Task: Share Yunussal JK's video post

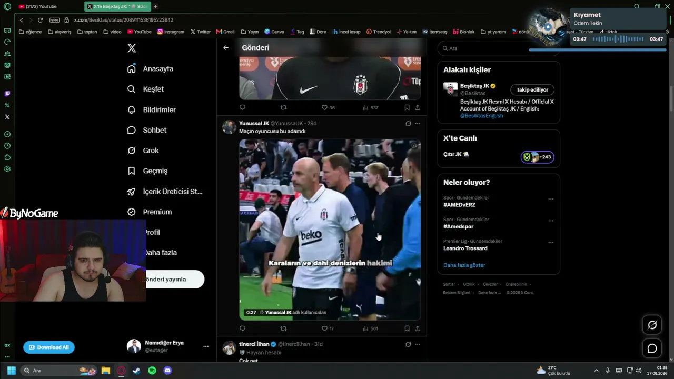Action: 418,328
